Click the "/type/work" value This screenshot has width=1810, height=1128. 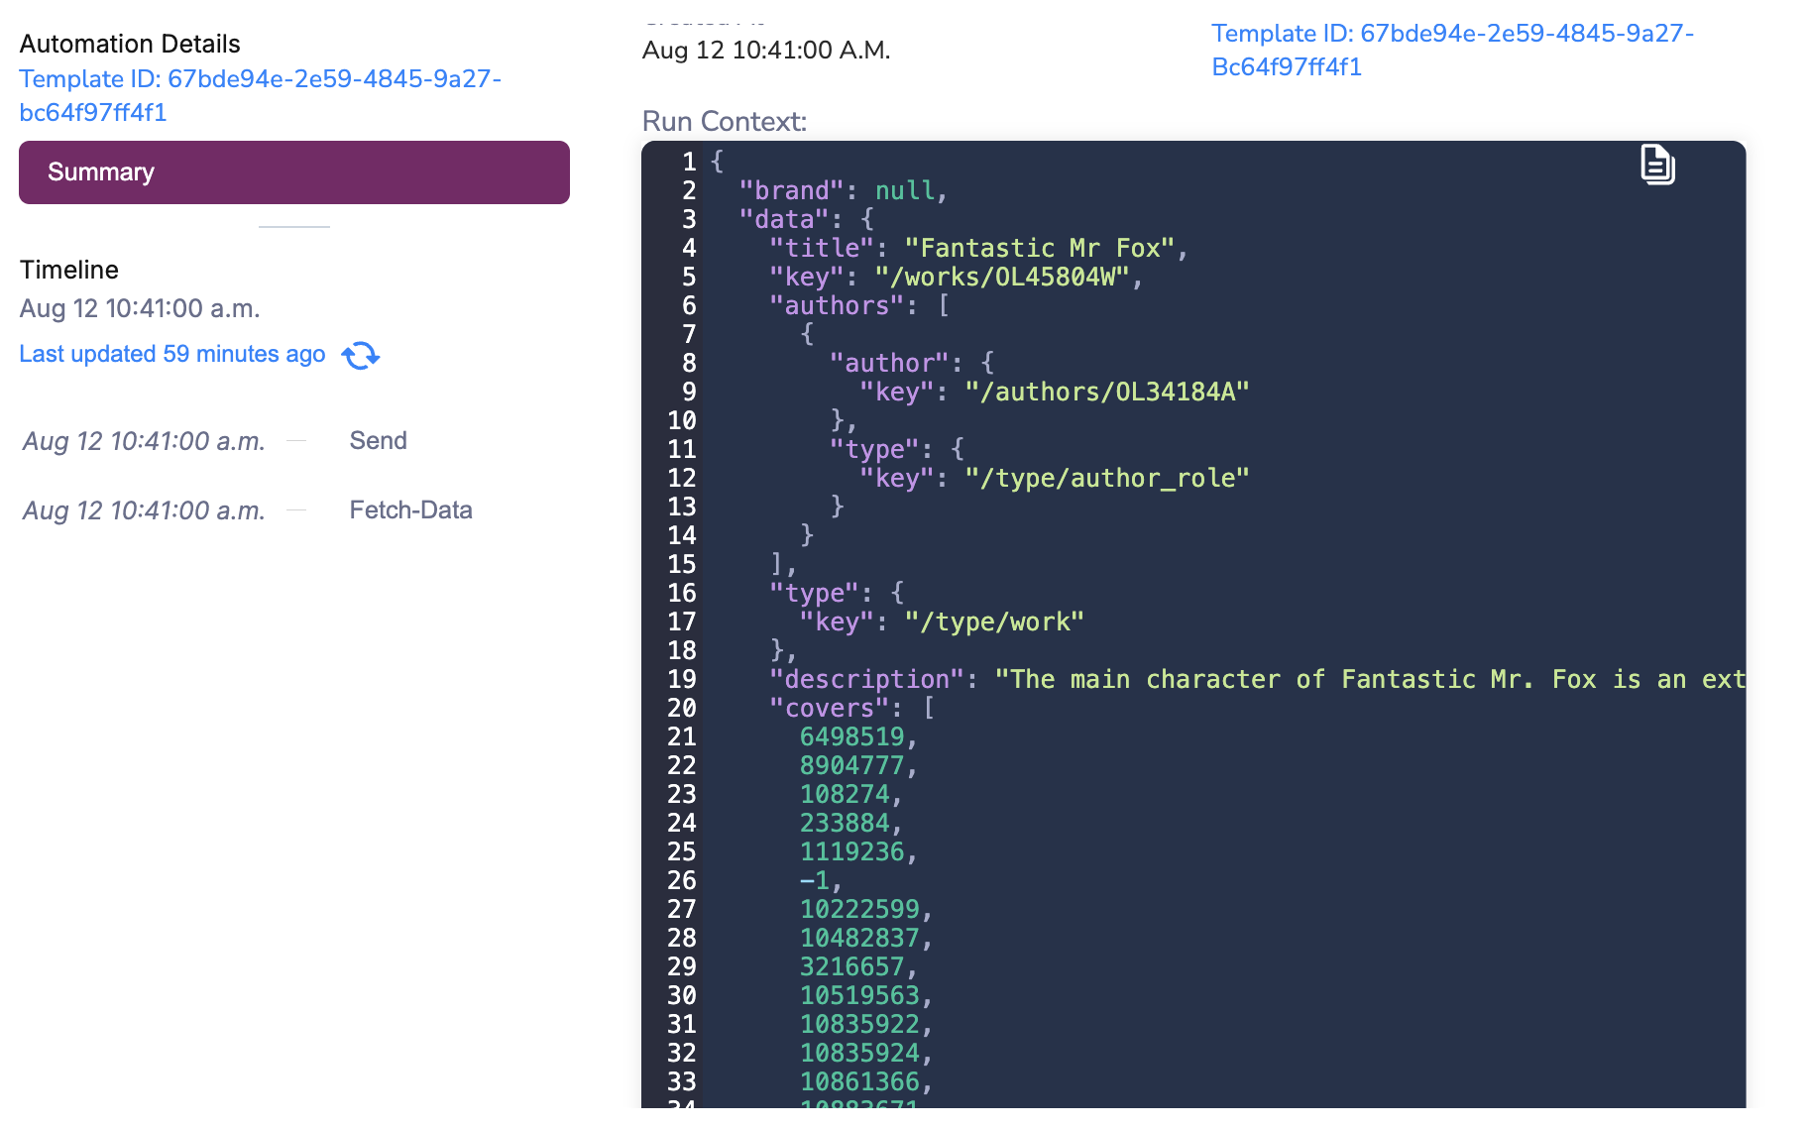[x=994, y=621]
